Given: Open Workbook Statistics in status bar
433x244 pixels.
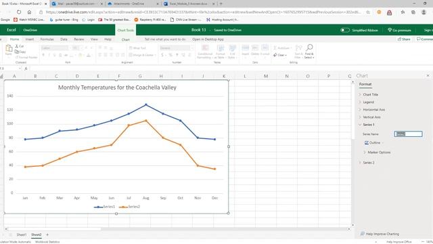Looking at the screenshot, I should pyautogui.click(x=47, y=242).
